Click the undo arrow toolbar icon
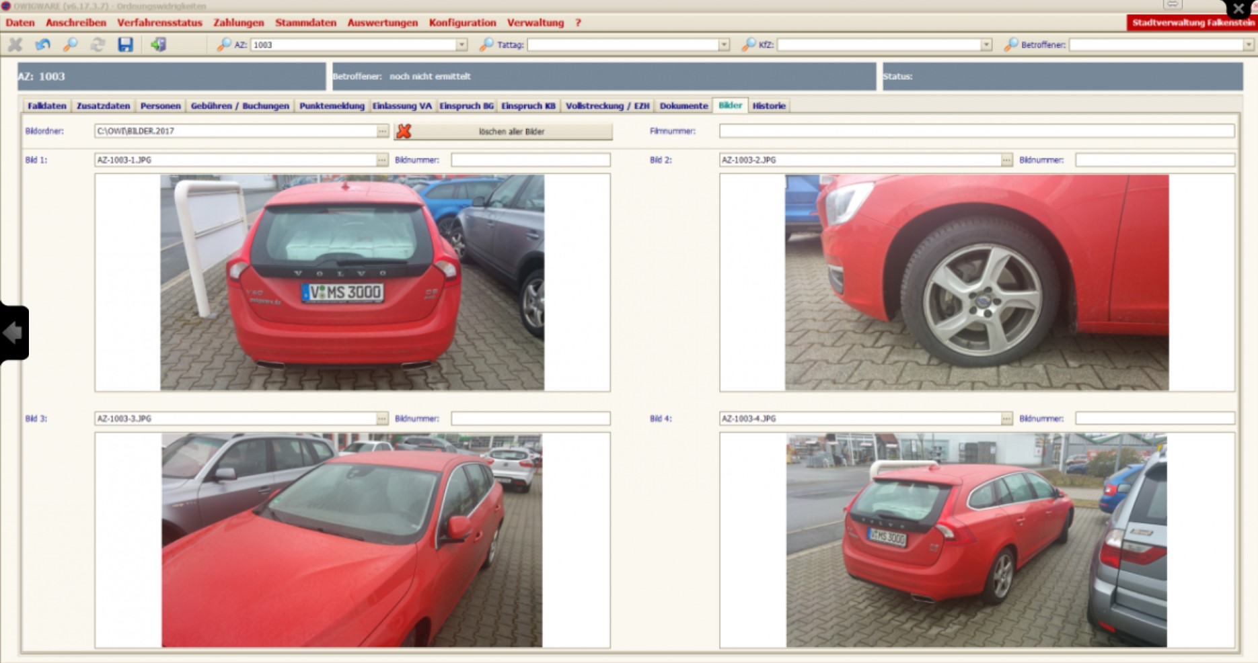1258x663 pixels. [x=43, y=45]
